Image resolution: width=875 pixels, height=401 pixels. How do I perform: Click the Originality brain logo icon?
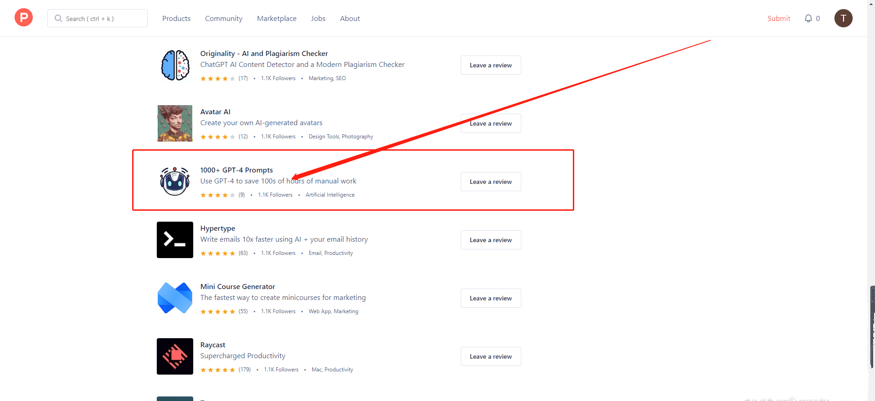[x=175, y=66]
